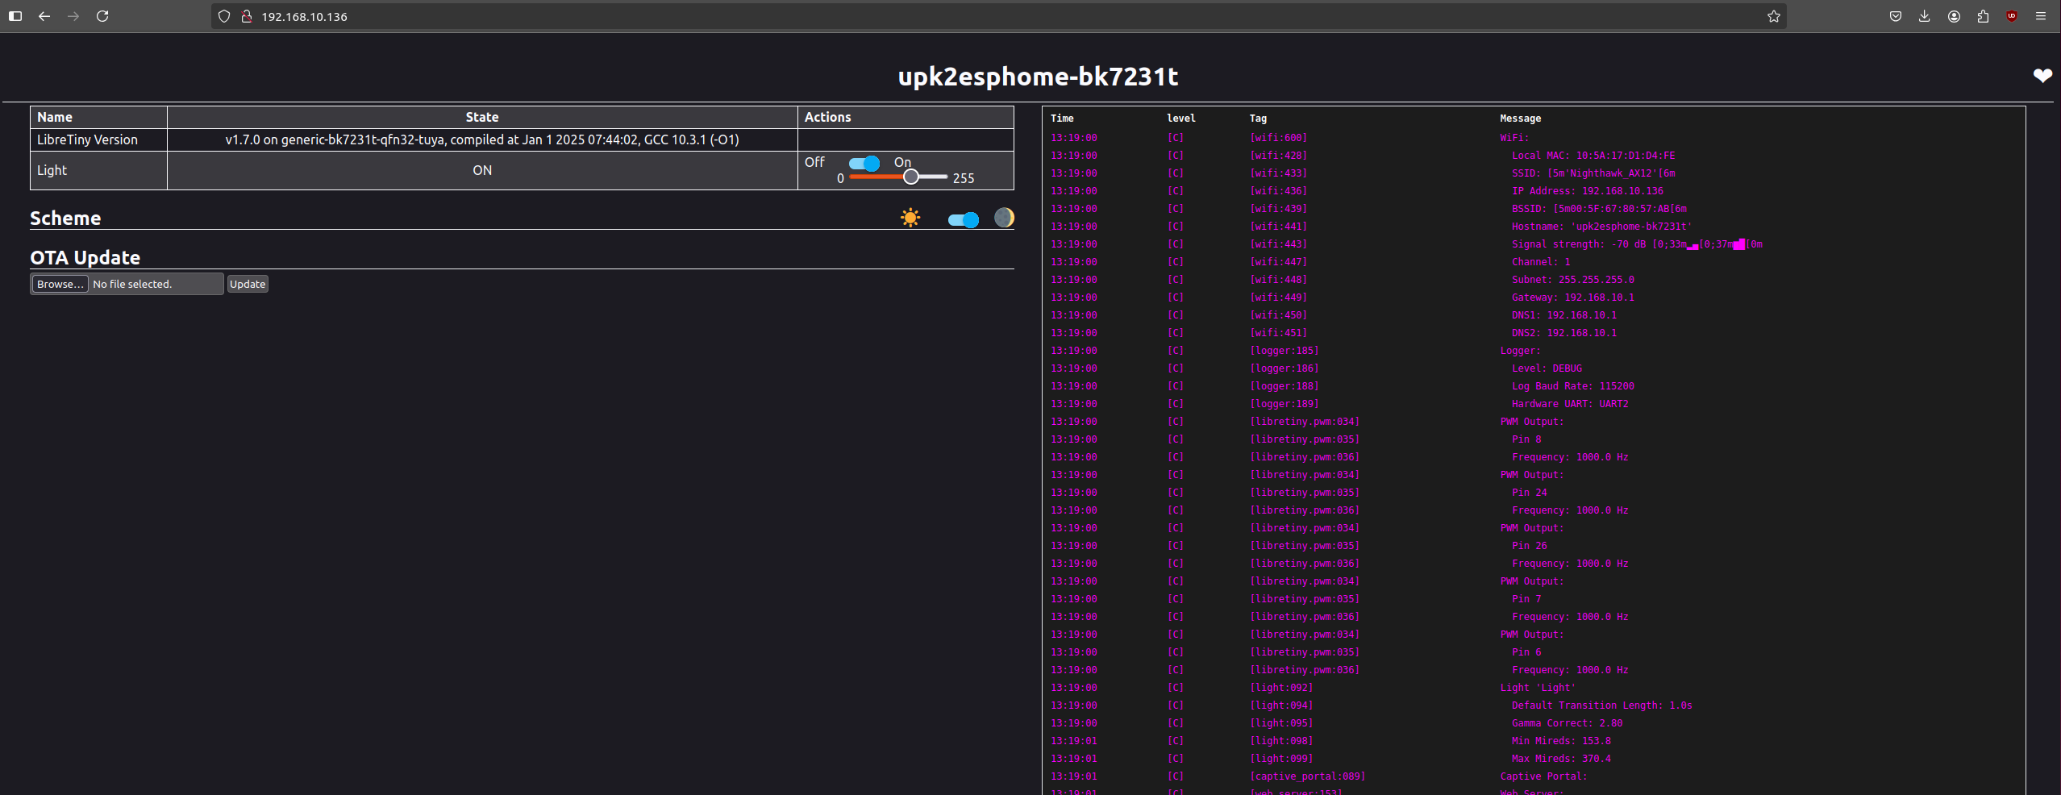Click the Firefox account icon
Screen dimensions: 2061x795
(x=1953, y=16)
